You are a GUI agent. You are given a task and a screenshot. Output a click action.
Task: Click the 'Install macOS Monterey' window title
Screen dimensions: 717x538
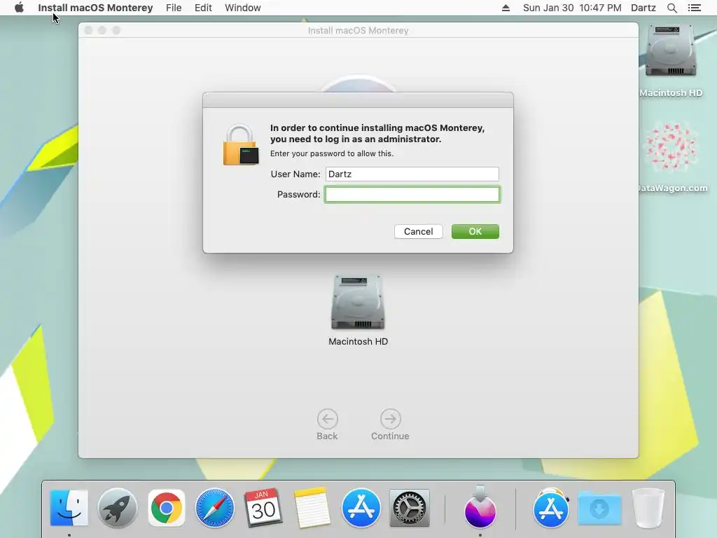tap(358, 30)
